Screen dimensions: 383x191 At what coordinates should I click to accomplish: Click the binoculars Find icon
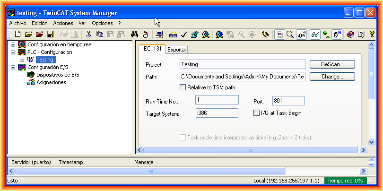coord(134,34)
